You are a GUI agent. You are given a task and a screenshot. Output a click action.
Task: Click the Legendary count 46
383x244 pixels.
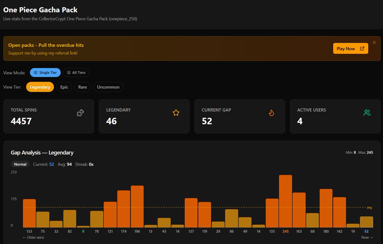click(111, 121)
